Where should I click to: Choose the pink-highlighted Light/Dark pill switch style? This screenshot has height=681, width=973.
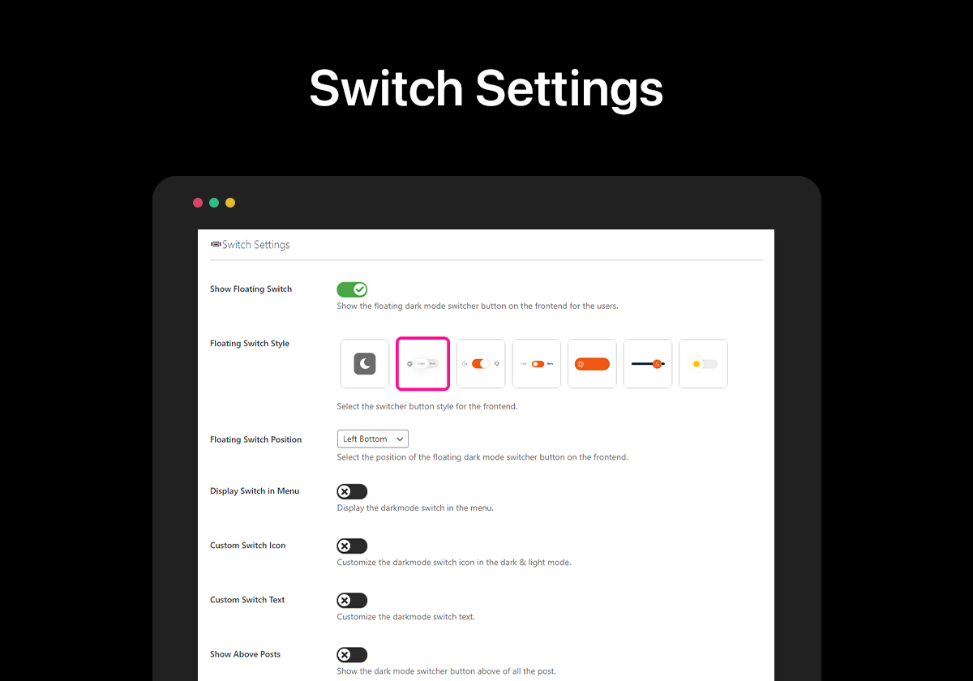coord(422,364)
